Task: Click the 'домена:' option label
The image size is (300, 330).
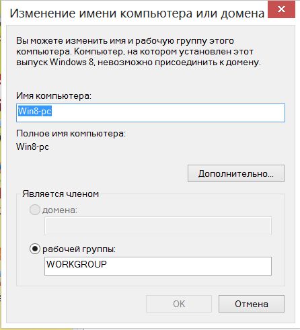Action: (x=60, y=210)
